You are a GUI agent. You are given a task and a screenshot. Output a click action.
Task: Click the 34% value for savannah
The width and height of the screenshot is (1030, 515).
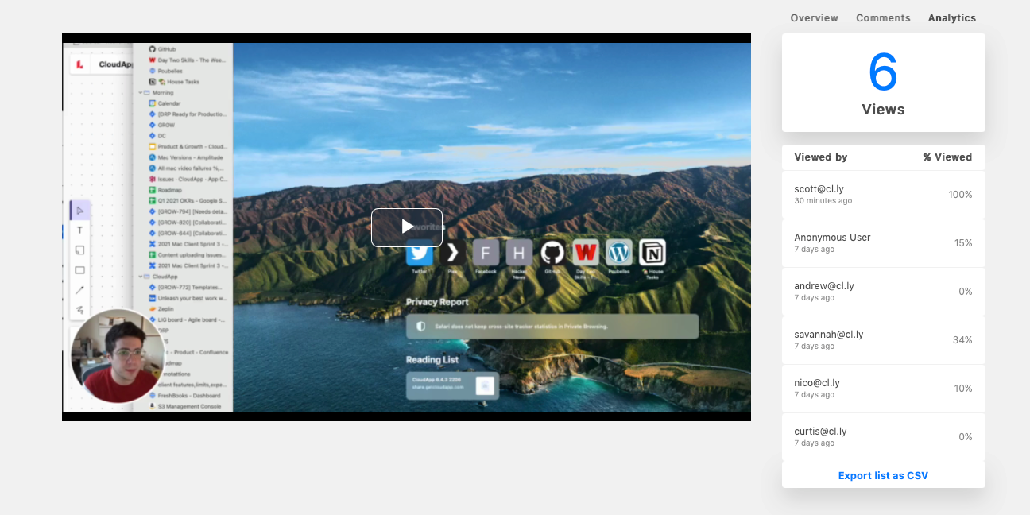point(962,340)
